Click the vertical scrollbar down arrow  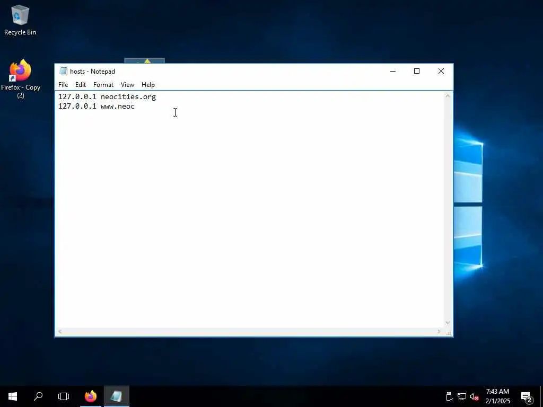[x=448, y=323]
